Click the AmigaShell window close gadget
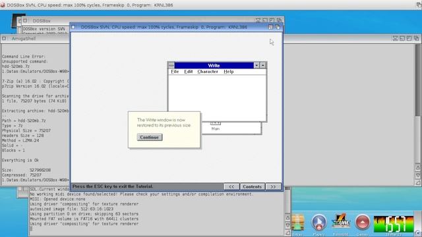 (x=4, y=38)
